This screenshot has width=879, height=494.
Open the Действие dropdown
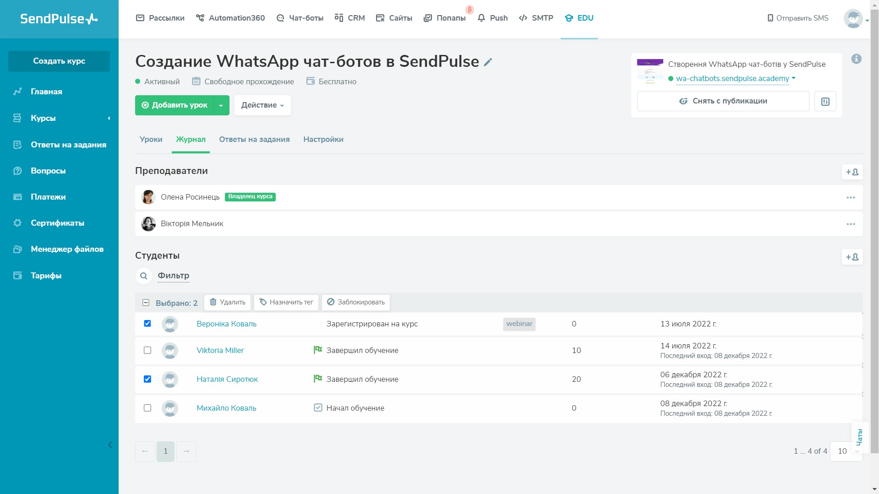click(x=262, y=105)
